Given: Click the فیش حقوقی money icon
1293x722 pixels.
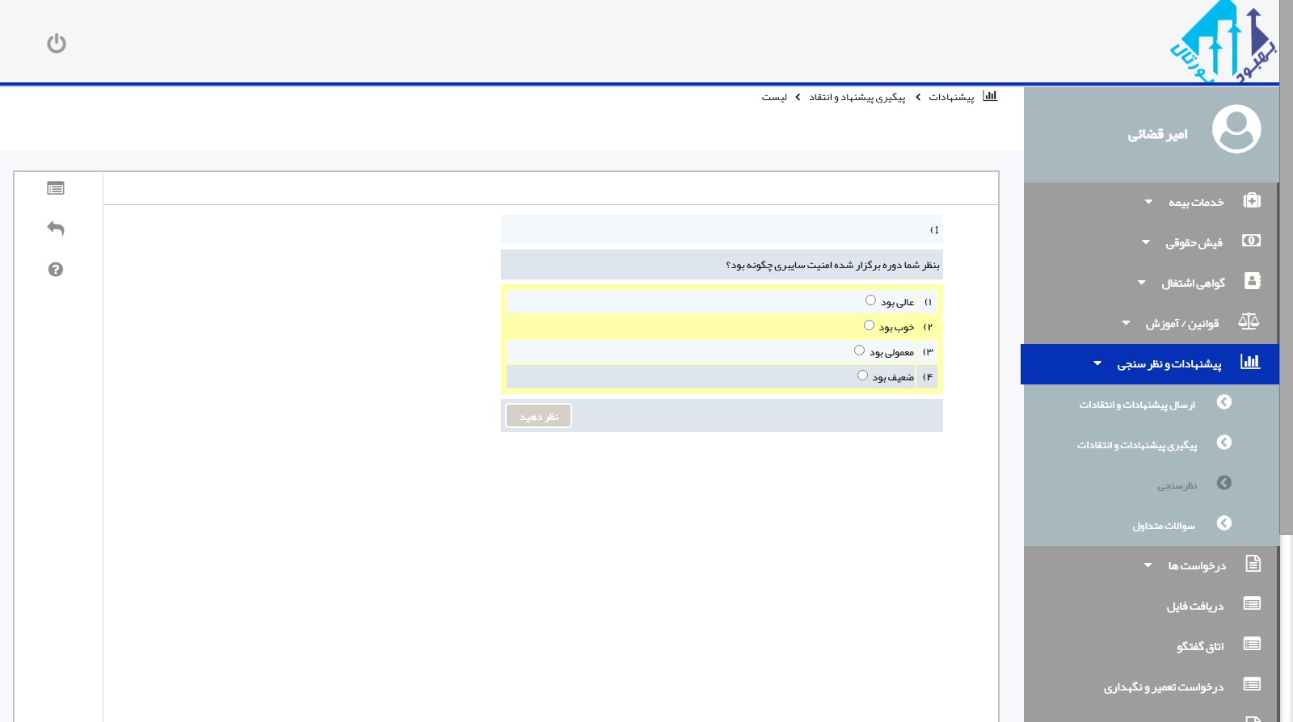Looking at the screenshot, I should click(x=1251, y=241).
